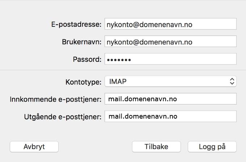Click the Passord label text
The height and width of the screenshot is (162, 246).
pyautogui.click(x=87, y=59)
